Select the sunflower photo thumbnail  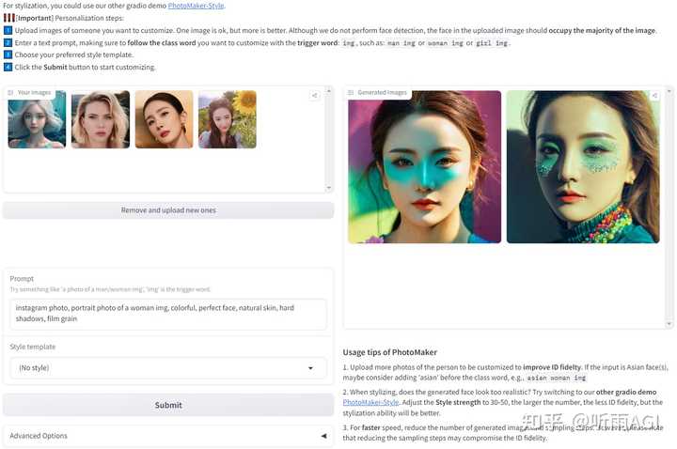click(x=228, y=119)
